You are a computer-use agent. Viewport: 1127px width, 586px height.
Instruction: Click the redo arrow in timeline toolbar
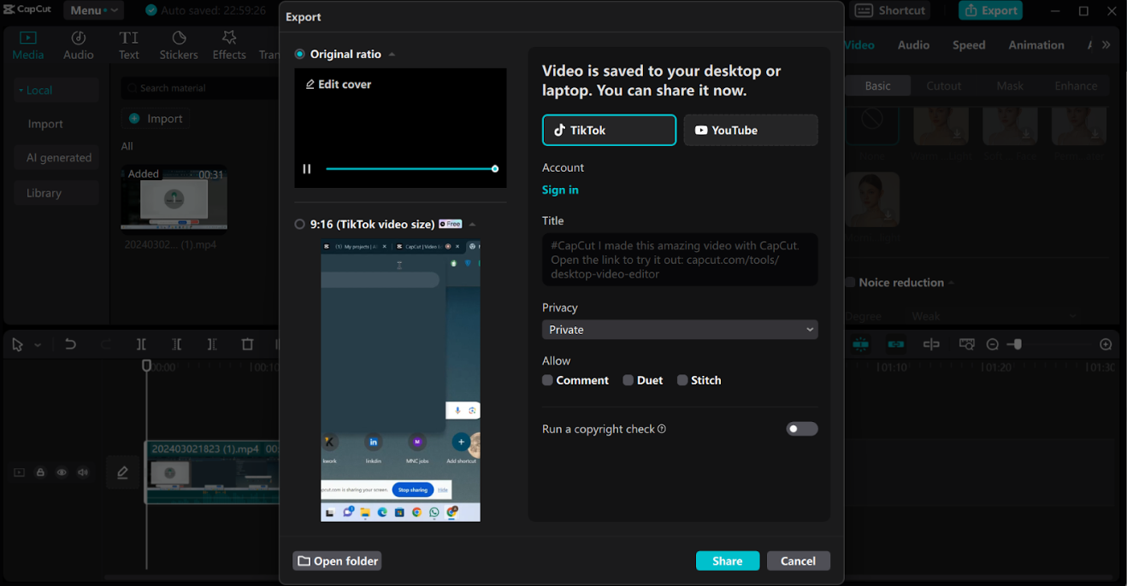[106, 344]
